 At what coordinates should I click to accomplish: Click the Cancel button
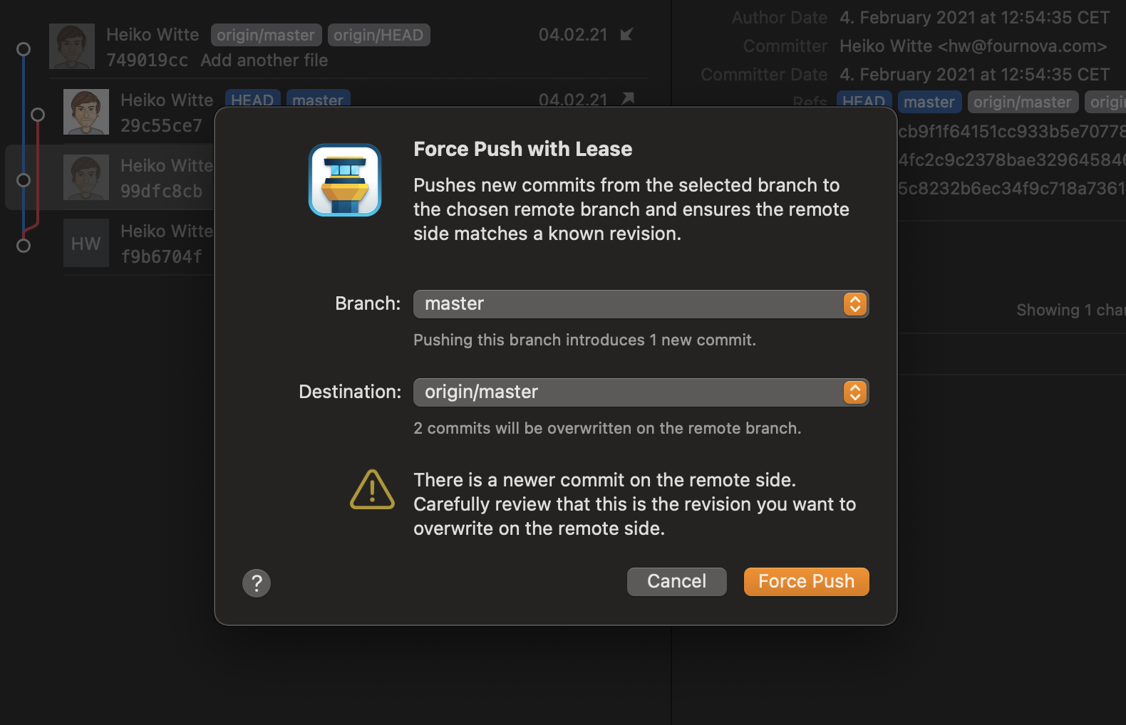tap(676, 581)
